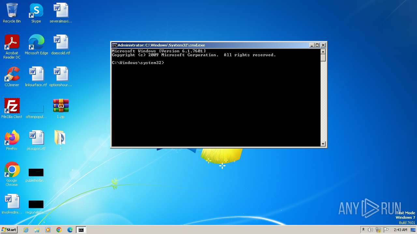Select the 1.zip archive icon
The height and width of the screenshot is (234, 417).
[61, 109]
